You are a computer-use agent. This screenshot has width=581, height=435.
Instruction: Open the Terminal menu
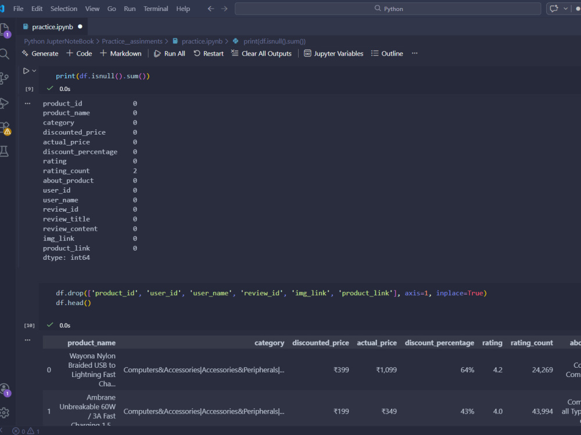click(156, 9)
